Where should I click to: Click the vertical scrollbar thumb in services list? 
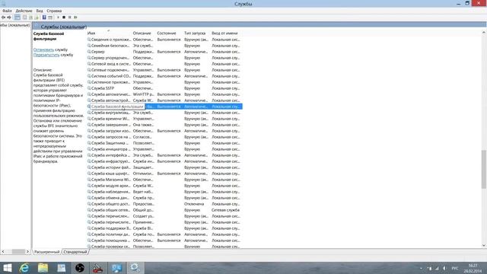[x=484, y=169]
